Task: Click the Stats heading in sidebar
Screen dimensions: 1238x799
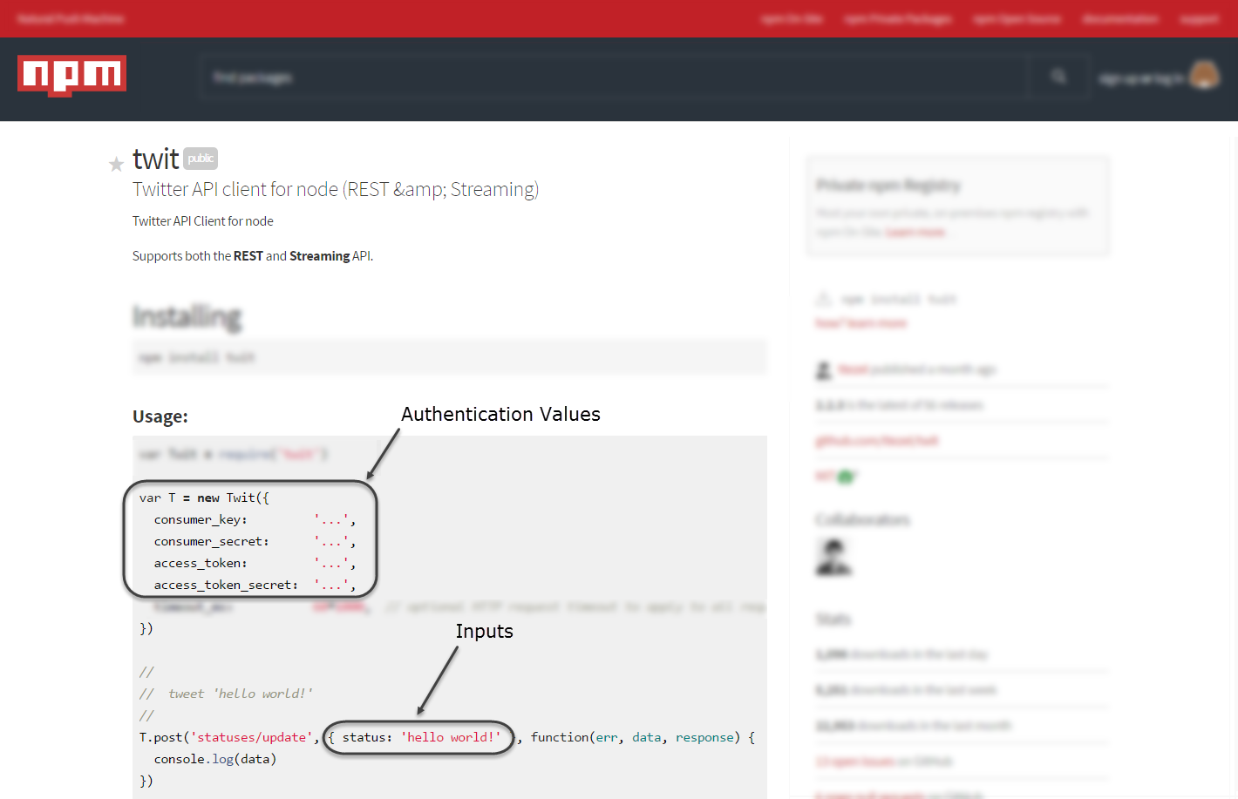Action: click(x=833, y=619)
